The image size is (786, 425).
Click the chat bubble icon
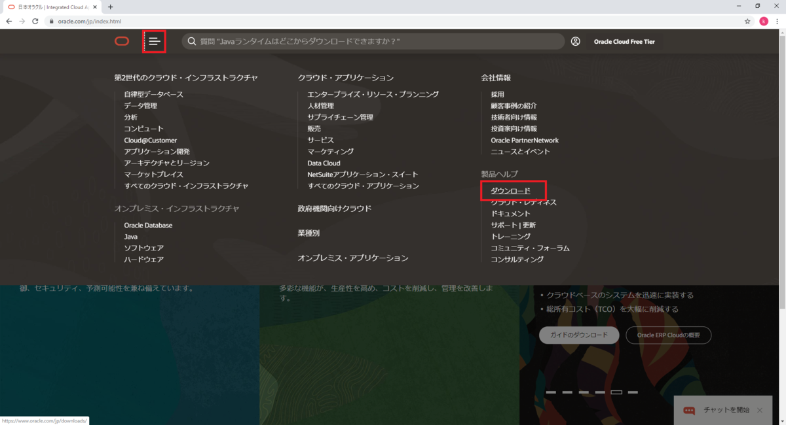click(x=689, y=411)
